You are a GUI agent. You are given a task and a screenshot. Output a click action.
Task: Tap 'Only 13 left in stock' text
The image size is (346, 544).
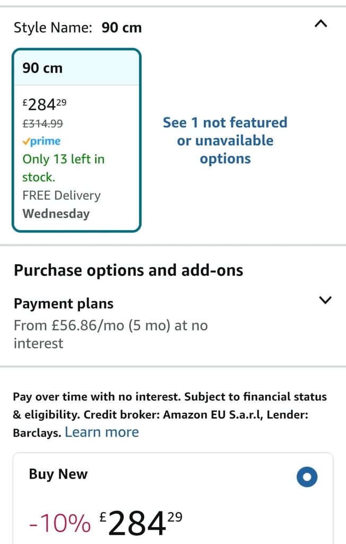pyautogui.click(x=64, y=168)
